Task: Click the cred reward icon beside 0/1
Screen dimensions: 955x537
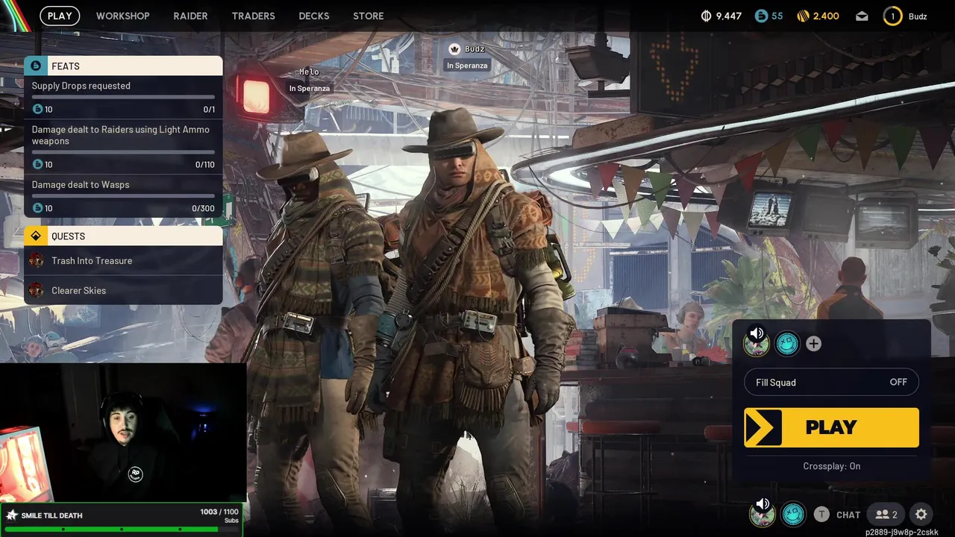Action: 38,109
